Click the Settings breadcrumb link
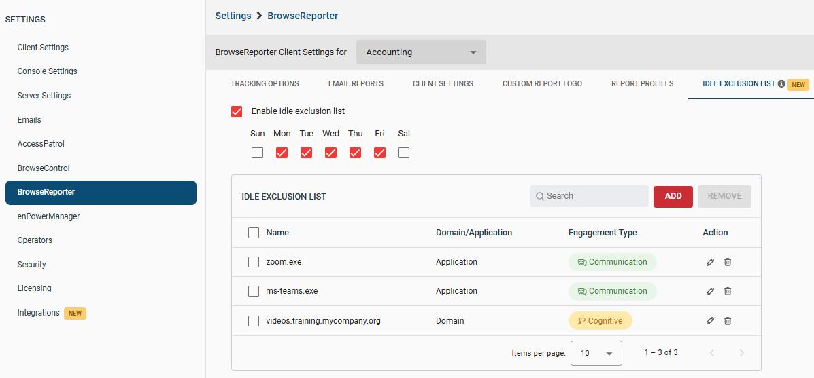814x378 pixels. pos(233,16)
